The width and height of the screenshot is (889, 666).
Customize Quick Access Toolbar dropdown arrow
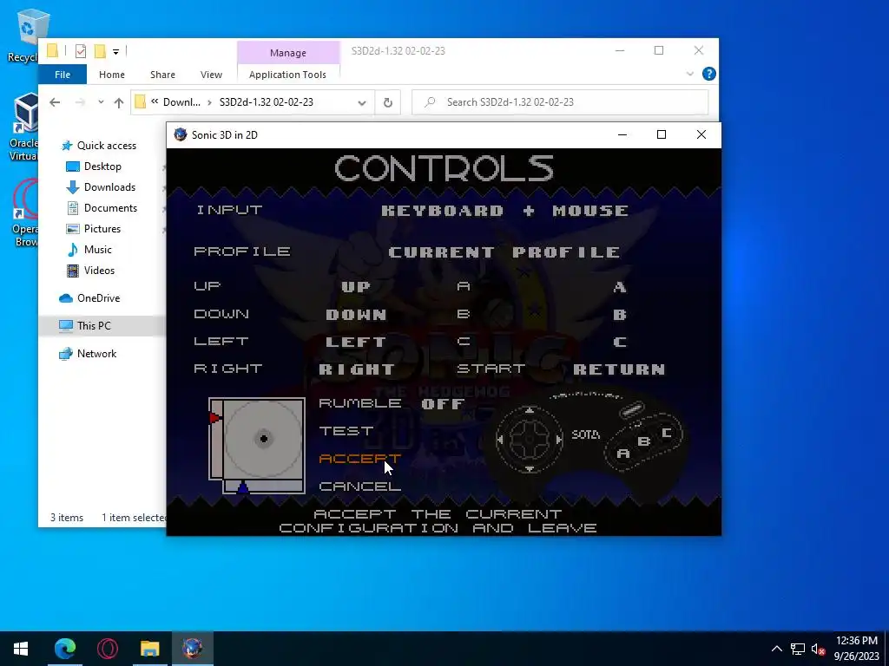115,51
